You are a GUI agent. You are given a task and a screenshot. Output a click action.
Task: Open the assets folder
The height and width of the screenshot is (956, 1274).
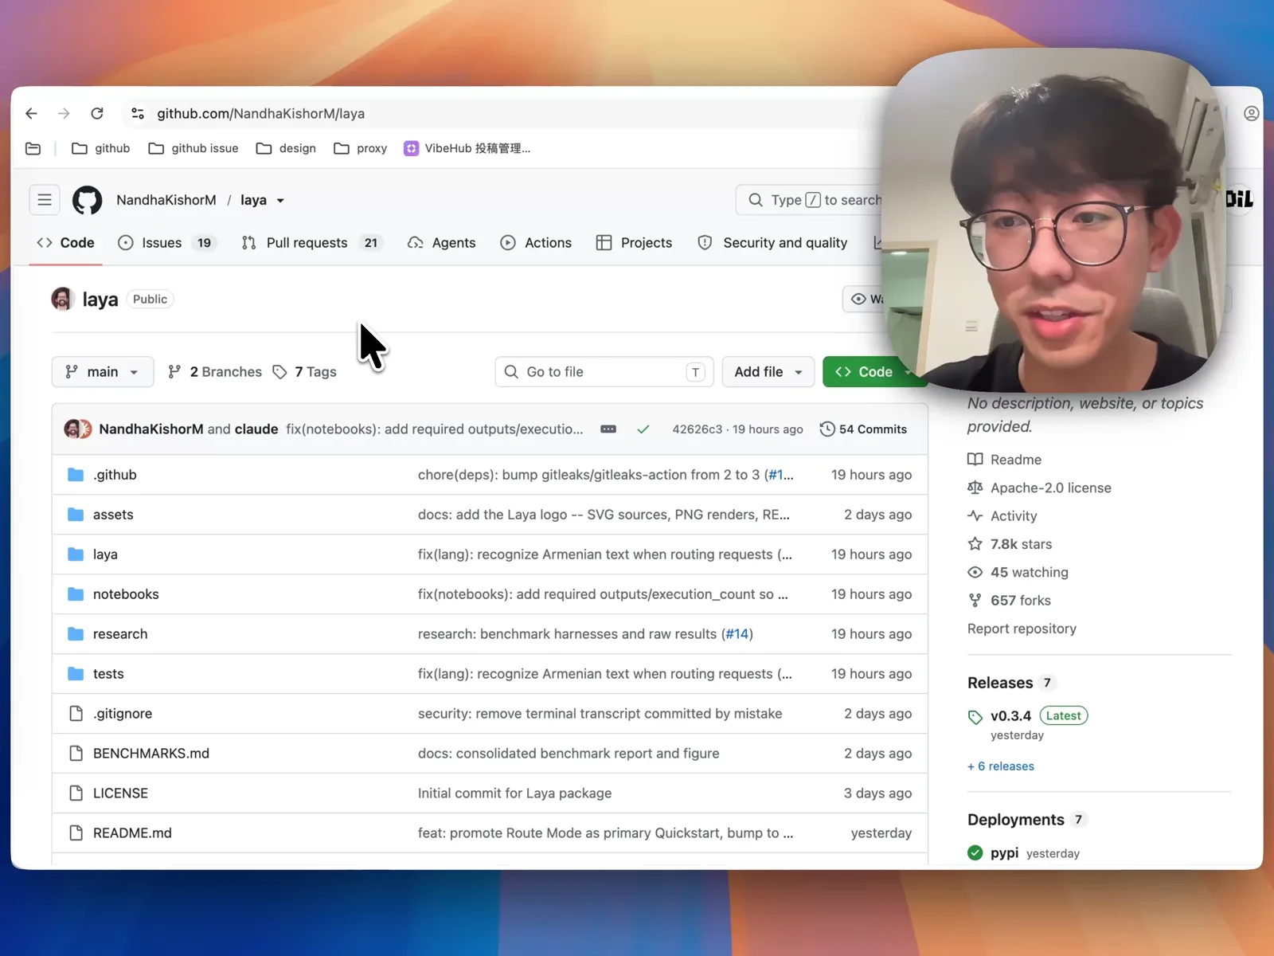point(113,515)
